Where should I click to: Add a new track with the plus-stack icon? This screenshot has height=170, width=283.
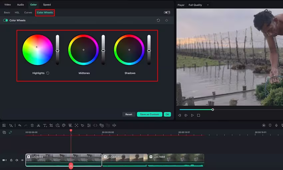(x=4, y=132)
